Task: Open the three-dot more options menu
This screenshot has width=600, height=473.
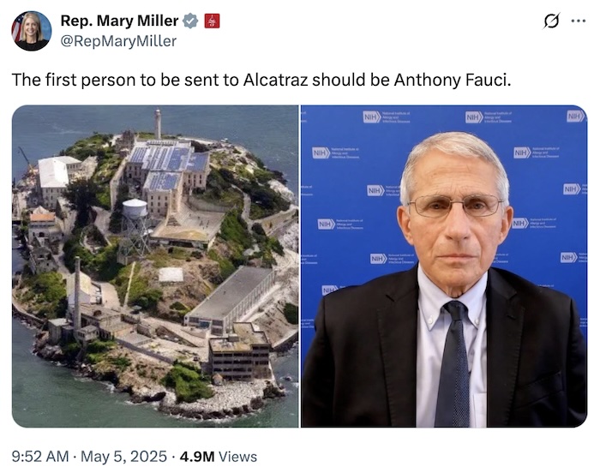Action: pos(579,21)
